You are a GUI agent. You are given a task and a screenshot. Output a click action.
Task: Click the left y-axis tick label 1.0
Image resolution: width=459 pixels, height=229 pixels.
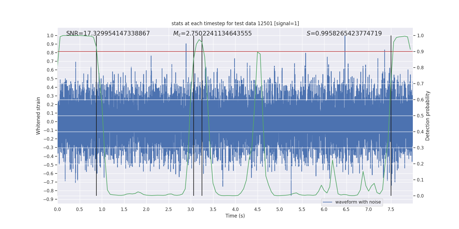50,36
